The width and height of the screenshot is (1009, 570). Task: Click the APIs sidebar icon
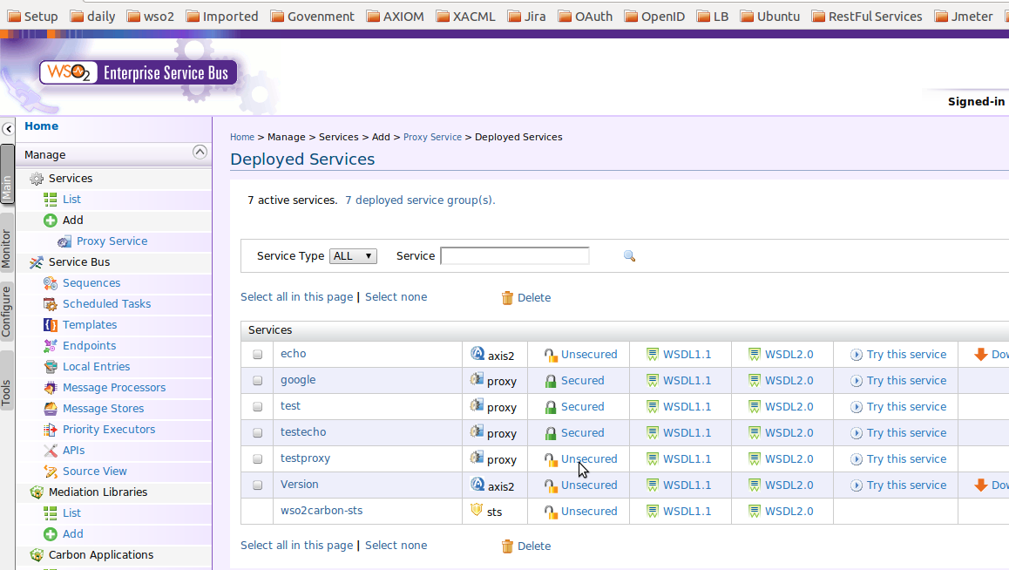click(51, 451)
